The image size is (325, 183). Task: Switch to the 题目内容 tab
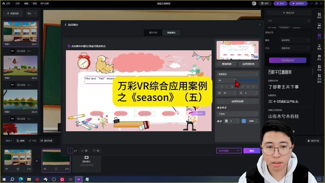(x=153, y=32)
